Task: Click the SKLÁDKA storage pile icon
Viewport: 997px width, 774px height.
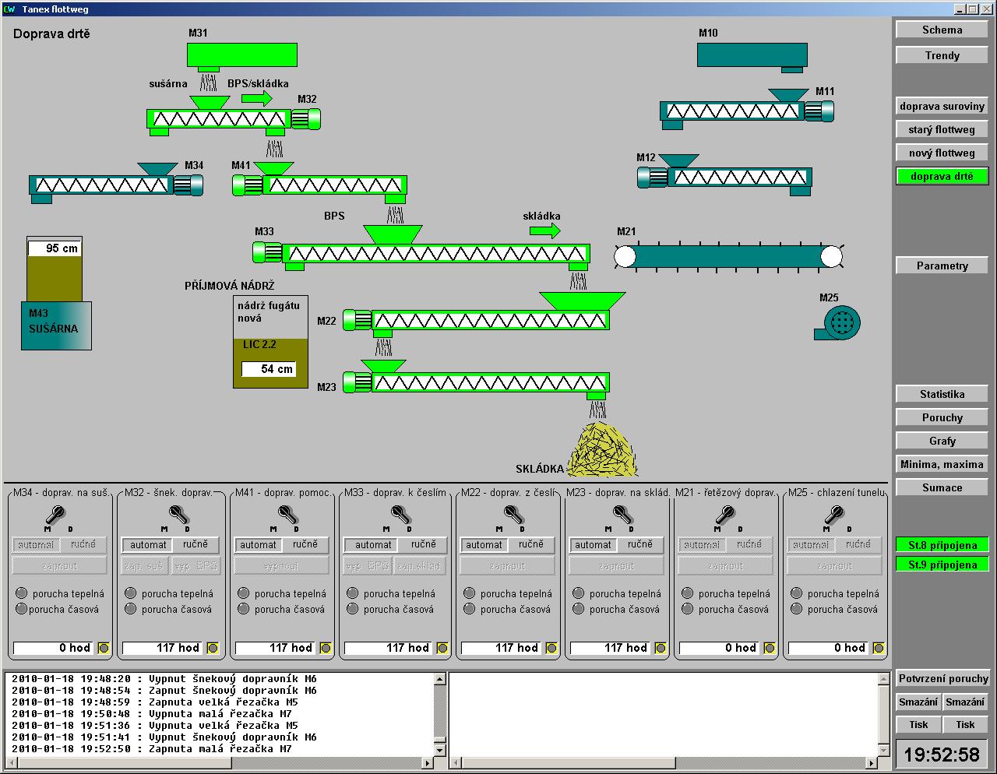Action: coord(602,450)
